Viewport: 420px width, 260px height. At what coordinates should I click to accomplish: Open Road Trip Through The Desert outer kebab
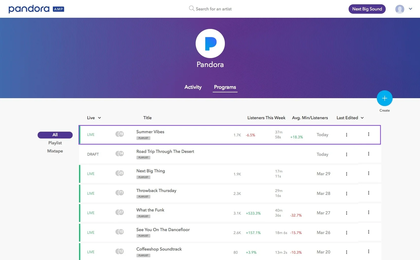368,154
